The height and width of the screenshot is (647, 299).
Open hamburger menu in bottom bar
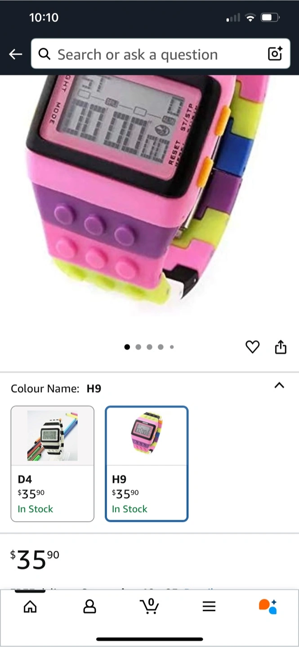click(209, 607)
